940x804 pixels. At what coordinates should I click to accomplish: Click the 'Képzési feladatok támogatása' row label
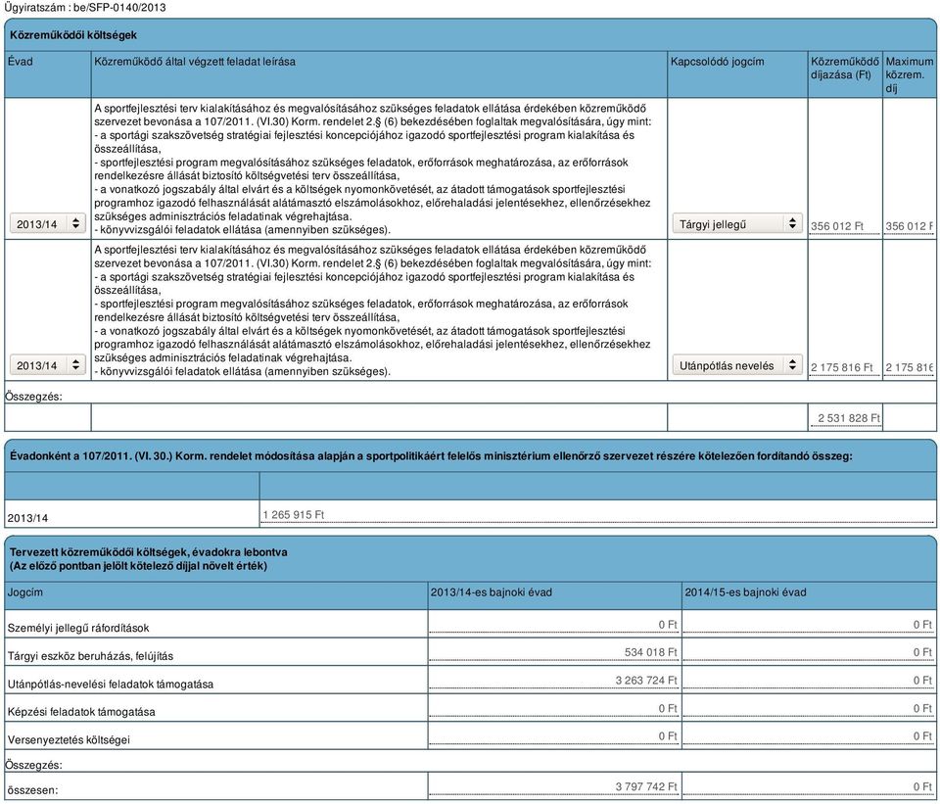pyautogui.click(x=81, y=712)
